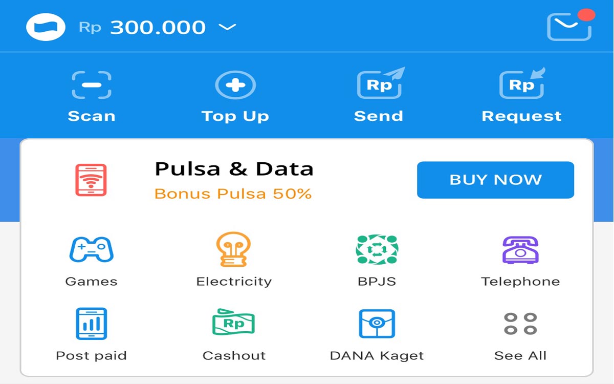The image size is (614, 384).
Task: Click the Pulsa & Data heading
Action: tap(234, 169)
